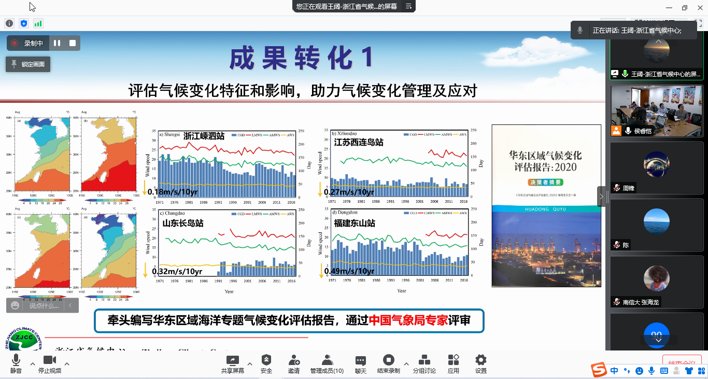Pause the ongoing recording
The height and width of the screenshot is (379, 708).
click(x=57, y=43)
